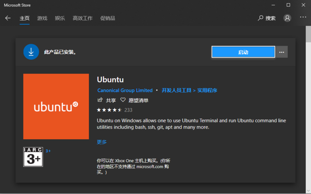Click the IARC 3+ rating badge
Viewport: 311px width, 194px height.
pos(33,157)
